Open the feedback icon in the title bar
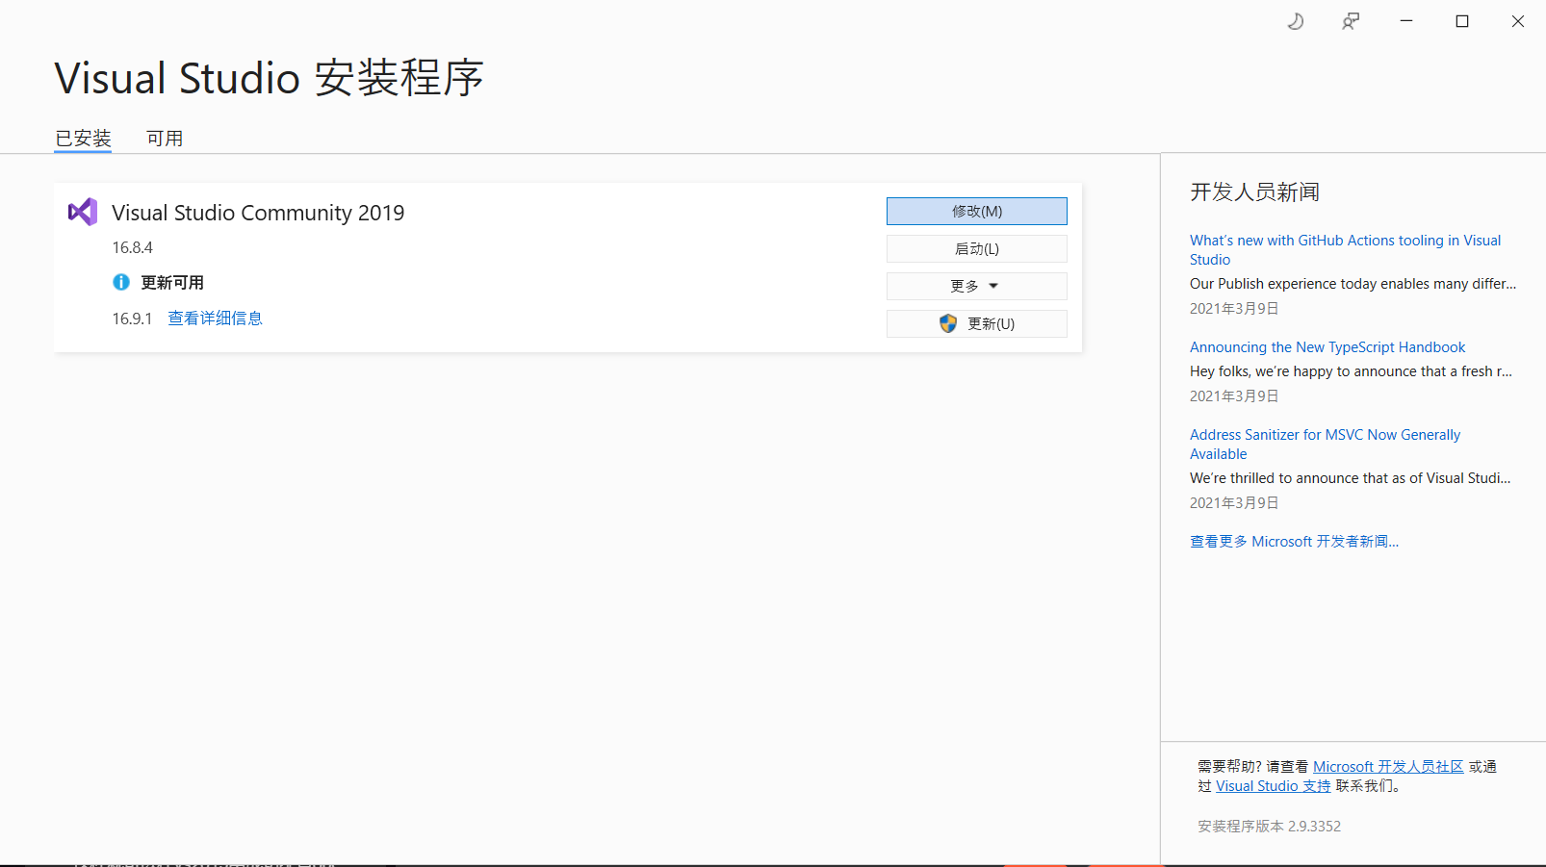The height and width of the screenshot is (867, 1546). click(1350, 20)
